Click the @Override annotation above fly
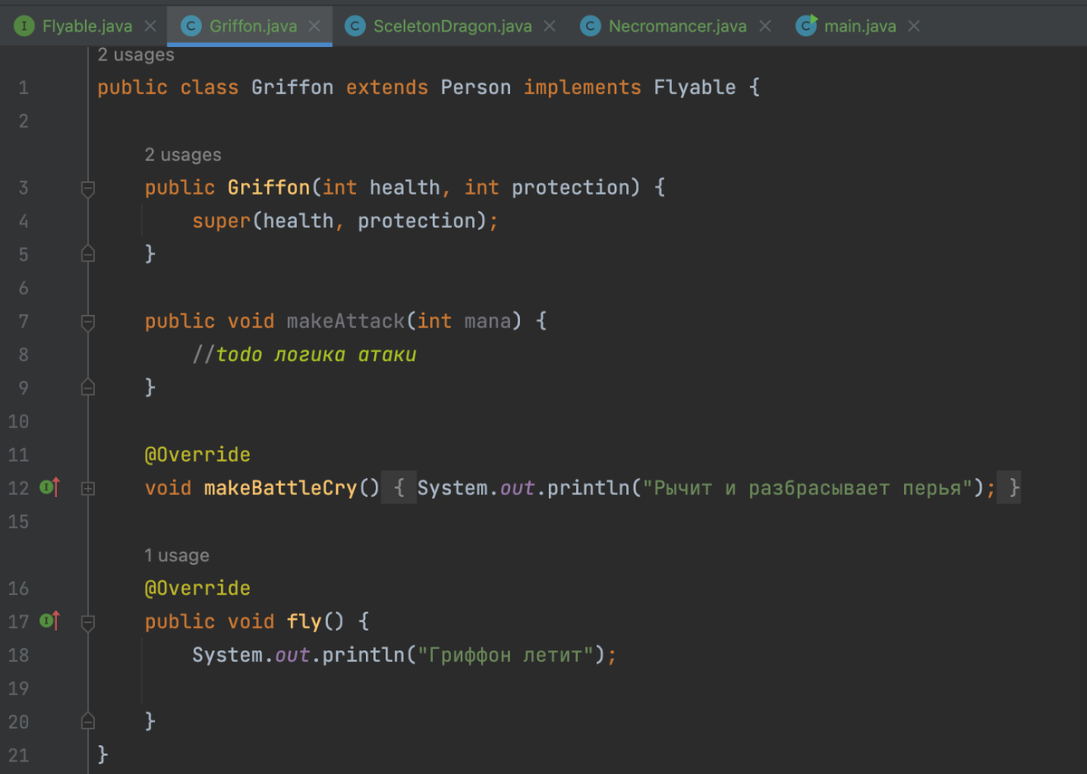 pyautogui.click(x=197, y=588)
